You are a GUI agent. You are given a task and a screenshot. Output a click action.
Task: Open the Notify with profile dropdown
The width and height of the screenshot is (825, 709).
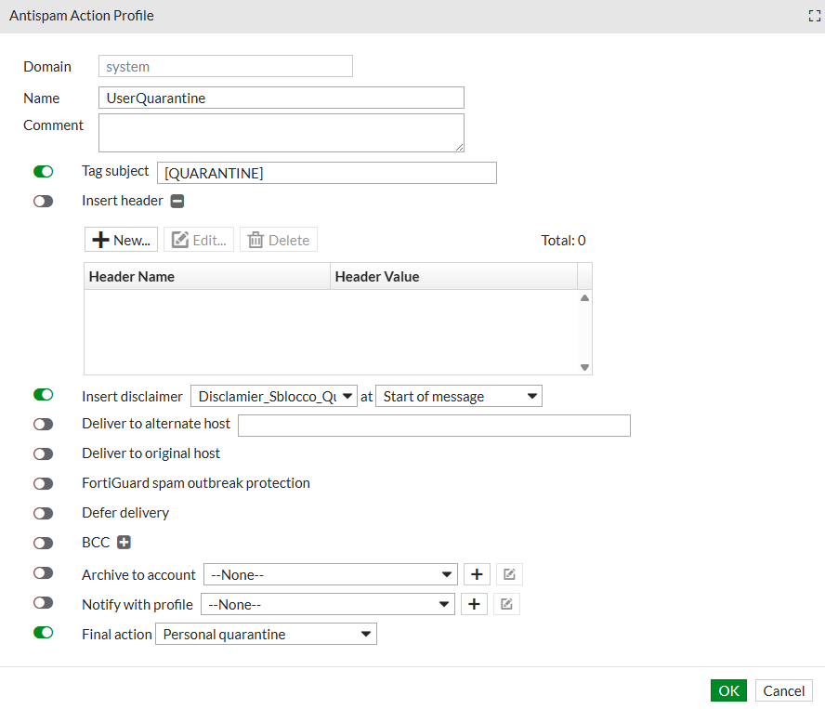[328, 604]
